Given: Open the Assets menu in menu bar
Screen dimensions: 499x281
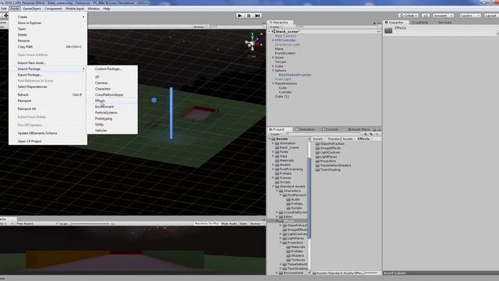Looking at the screenshot, I should pos(15,9).
